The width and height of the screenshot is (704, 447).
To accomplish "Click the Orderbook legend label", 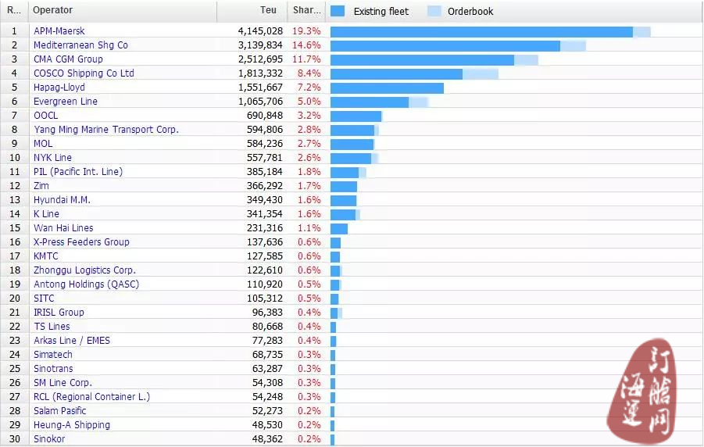I will [x=470, y=12].
